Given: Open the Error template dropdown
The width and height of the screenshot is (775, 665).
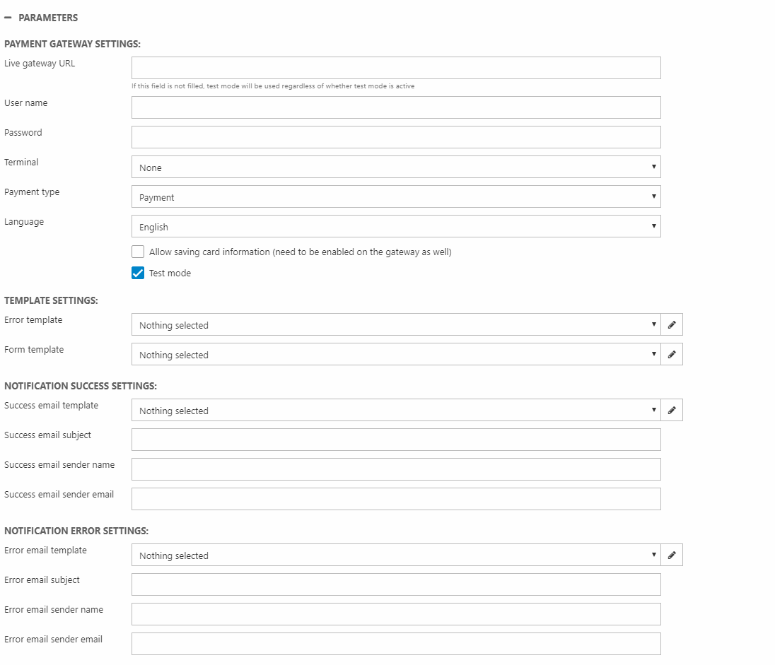Looking at the screenshot, I should (396, 325).
